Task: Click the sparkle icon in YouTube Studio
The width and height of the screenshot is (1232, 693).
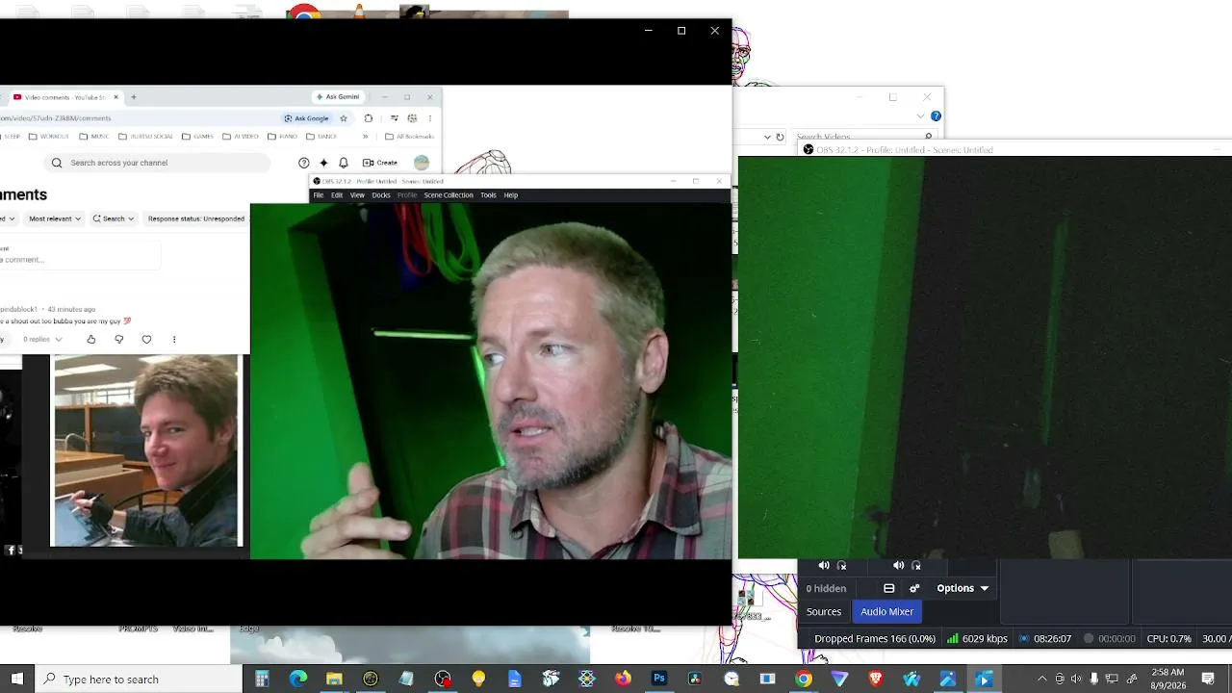Action: pos(323,163)
